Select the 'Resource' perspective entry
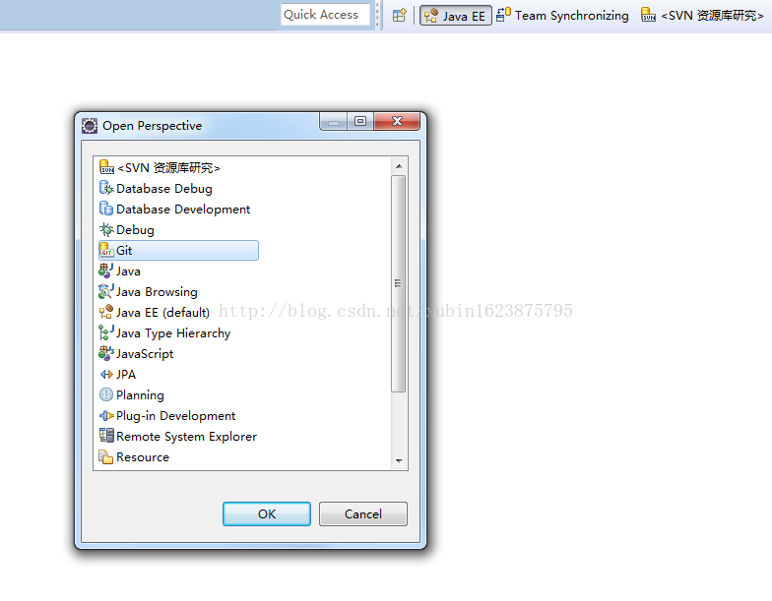 (142, 456)
